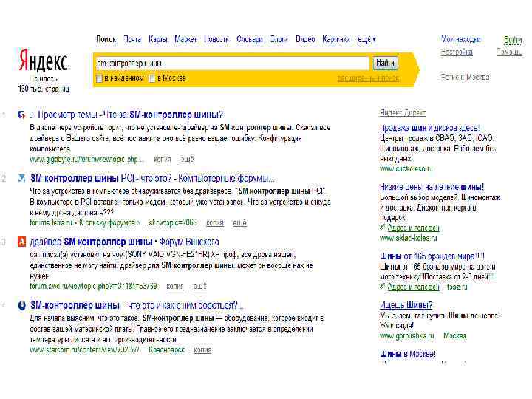Click the gigabyte forum URL under first result
Screen dimensions: 532x399
click(x=86, y=159)
